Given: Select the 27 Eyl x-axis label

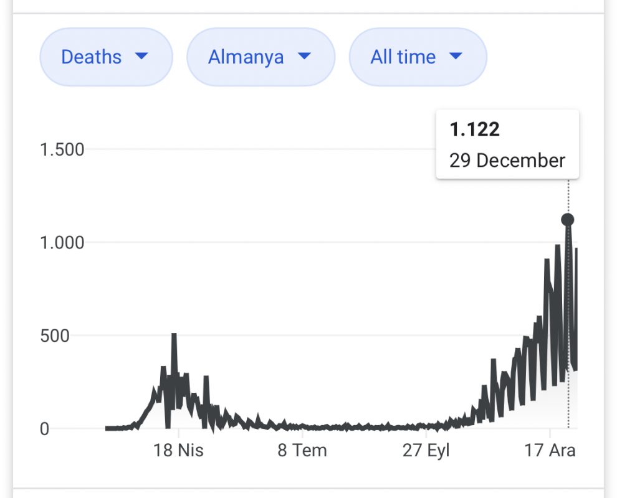Looking at the screenshot, I should [x=426, y=450].
